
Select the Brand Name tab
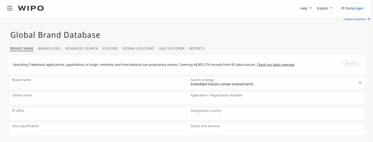tap(22, 48)
